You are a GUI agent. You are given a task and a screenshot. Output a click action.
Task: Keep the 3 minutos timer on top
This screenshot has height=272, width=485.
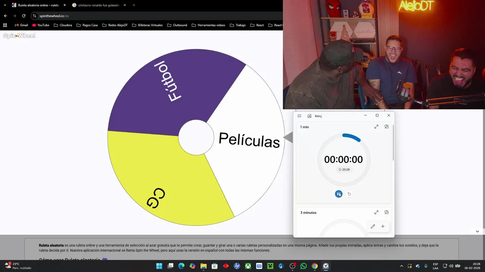click(x=386, y=212)
